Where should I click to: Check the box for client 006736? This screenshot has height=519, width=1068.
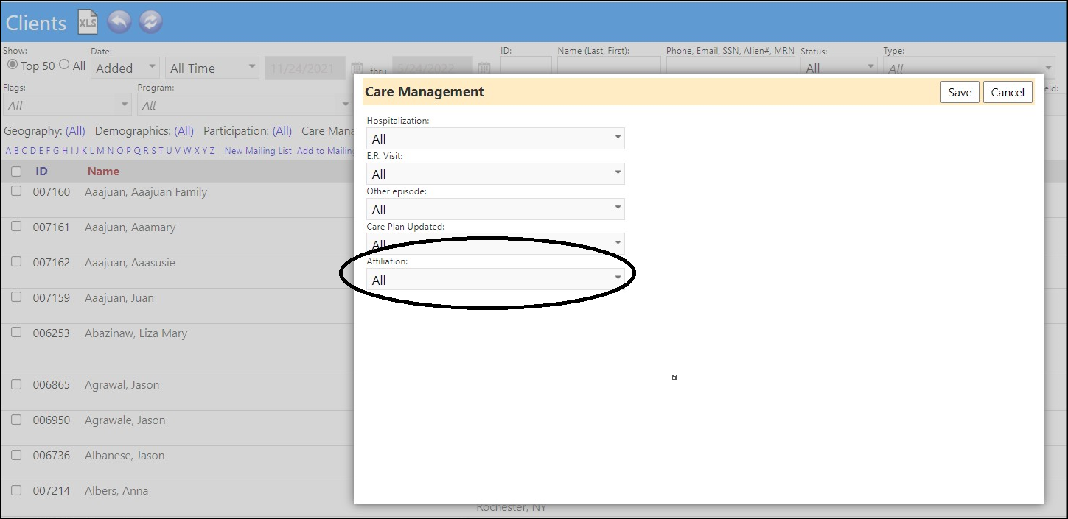[16, 455]
